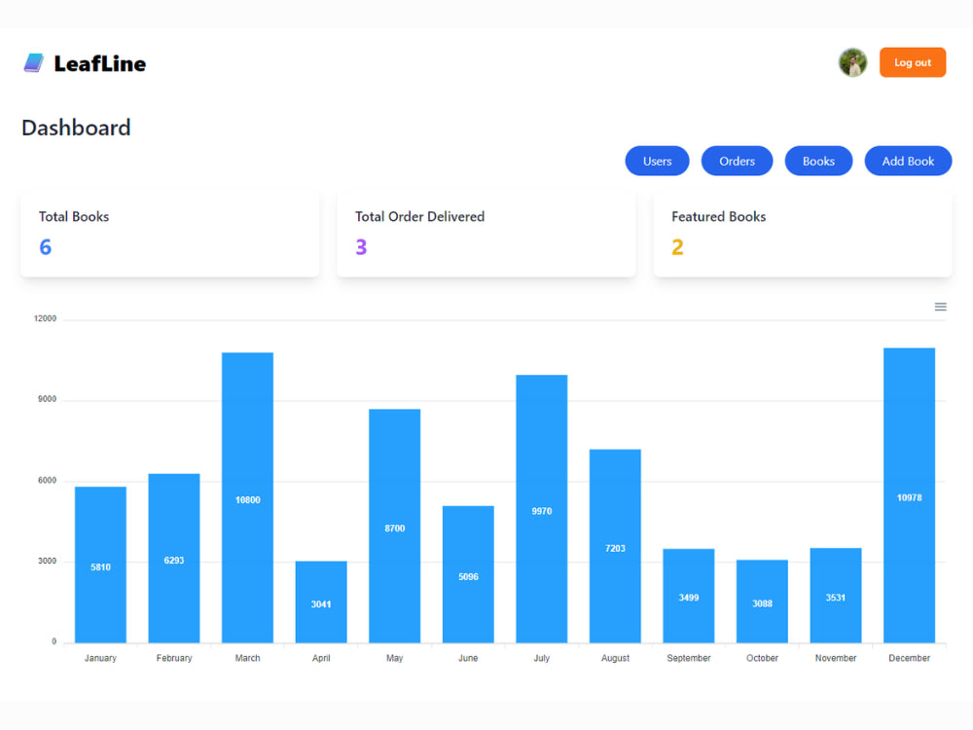Image resolution: width=973 pixels, height=730 pixels.
Task: Open the Users page
Action: 657,161
